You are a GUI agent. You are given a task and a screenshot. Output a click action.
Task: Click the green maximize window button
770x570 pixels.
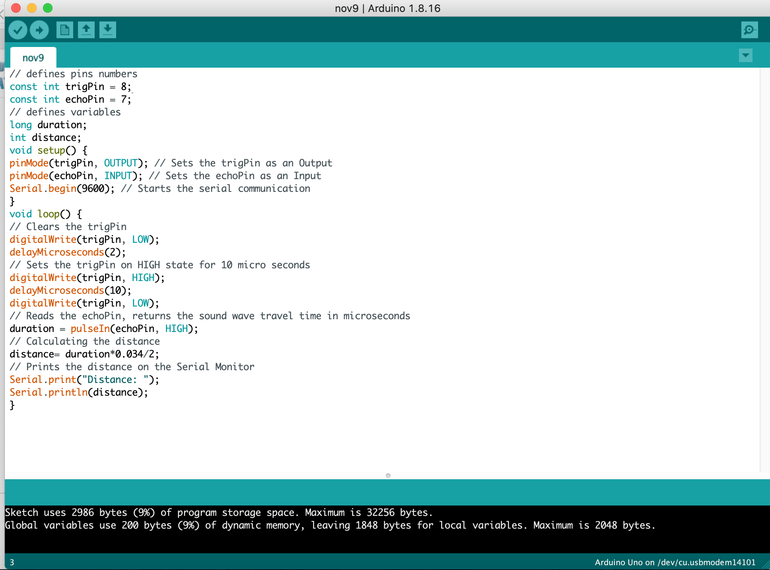click(x=48, y=8)
